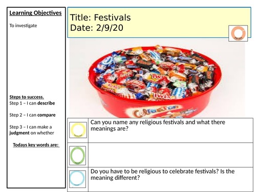Click the 'To investigate' text
Viewport: 256px width, 192px height.
point(23,26)
